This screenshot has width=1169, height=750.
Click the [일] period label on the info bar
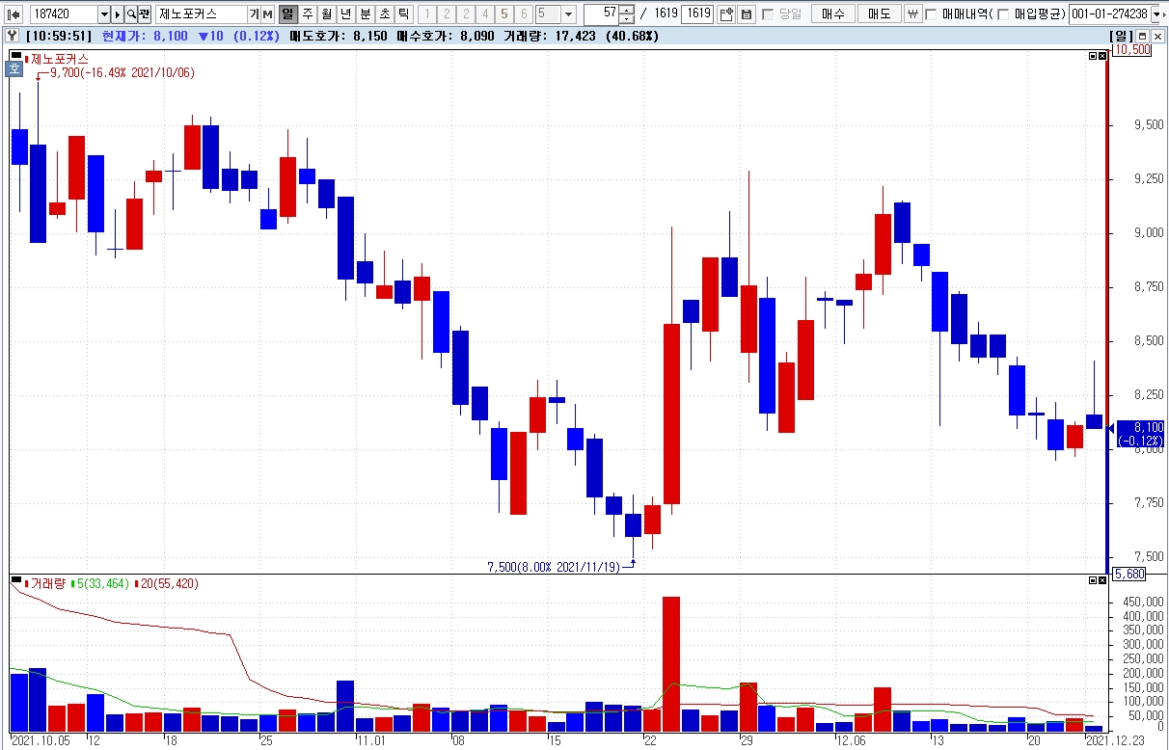point(1122,36)
